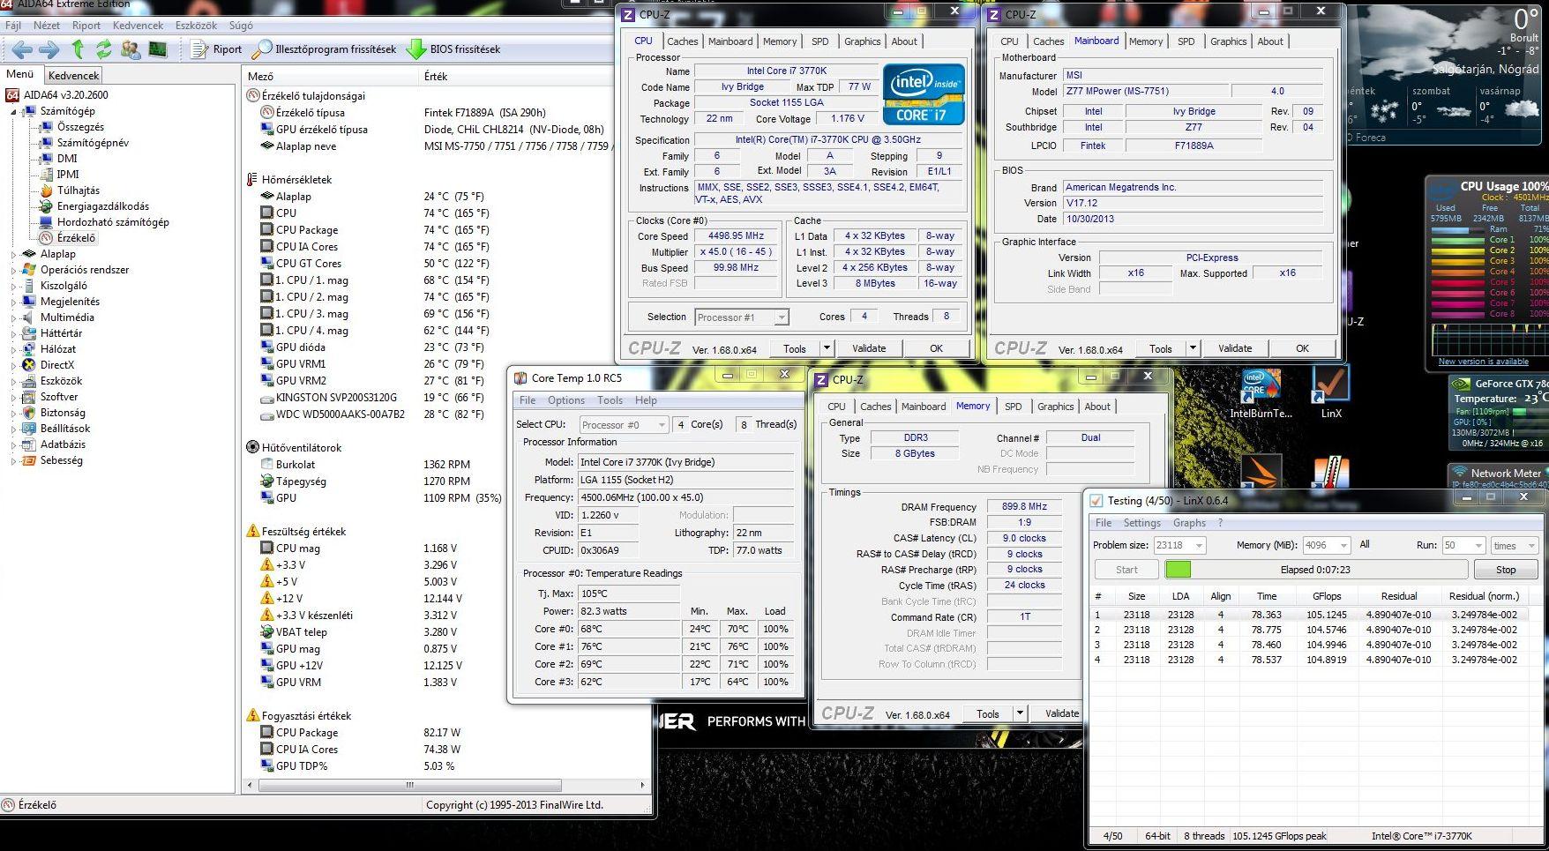1549x851 pixels.
Task: Open the CPU-Z Selection Processor #1 dropdown
Action: click(781, 317)
